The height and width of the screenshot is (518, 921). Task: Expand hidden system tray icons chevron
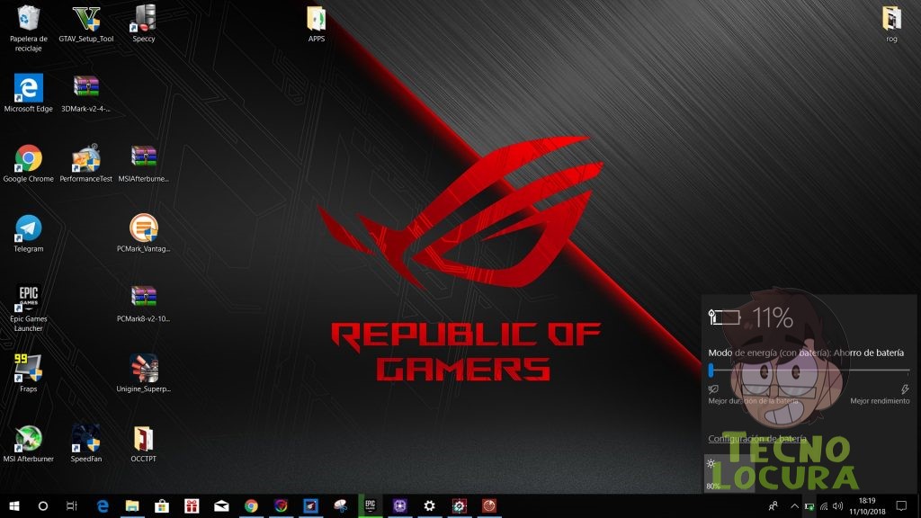click(794, 505)
